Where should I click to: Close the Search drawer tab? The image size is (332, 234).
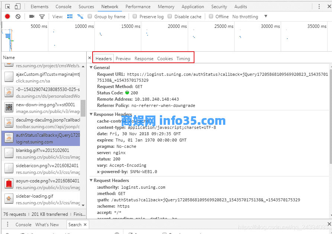pyautogui.click(x=85, y=224)
